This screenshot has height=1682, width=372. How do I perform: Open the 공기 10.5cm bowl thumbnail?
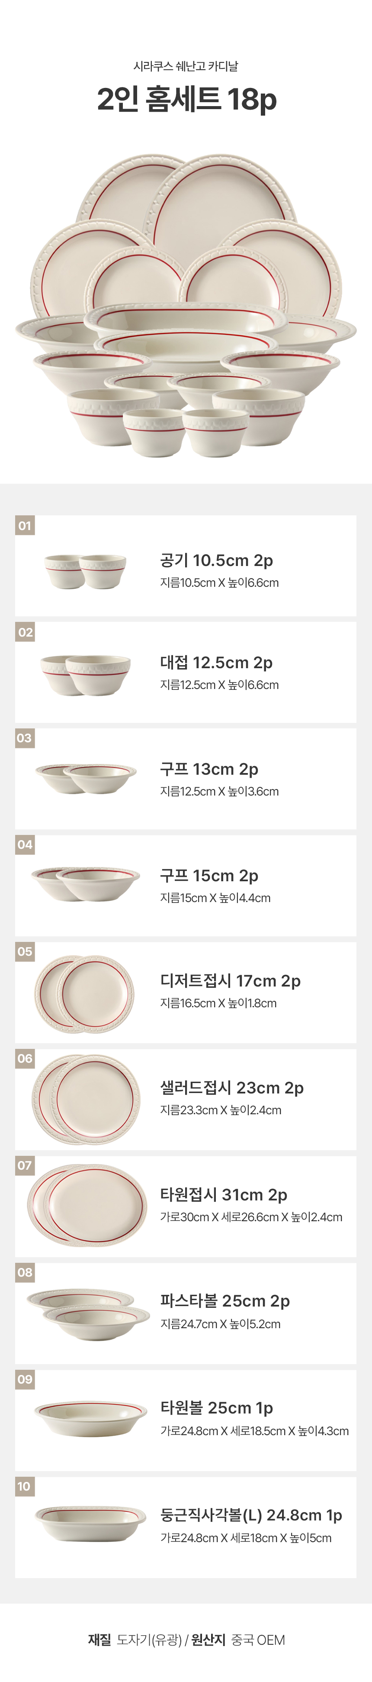point(86,571)
